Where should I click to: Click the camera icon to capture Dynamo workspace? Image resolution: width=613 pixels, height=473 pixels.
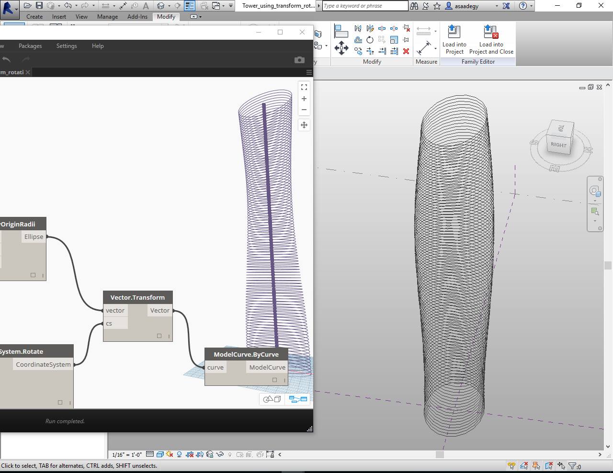299,60
